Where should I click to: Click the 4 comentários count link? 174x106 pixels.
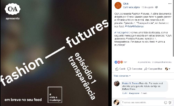(x=144, y=62)
